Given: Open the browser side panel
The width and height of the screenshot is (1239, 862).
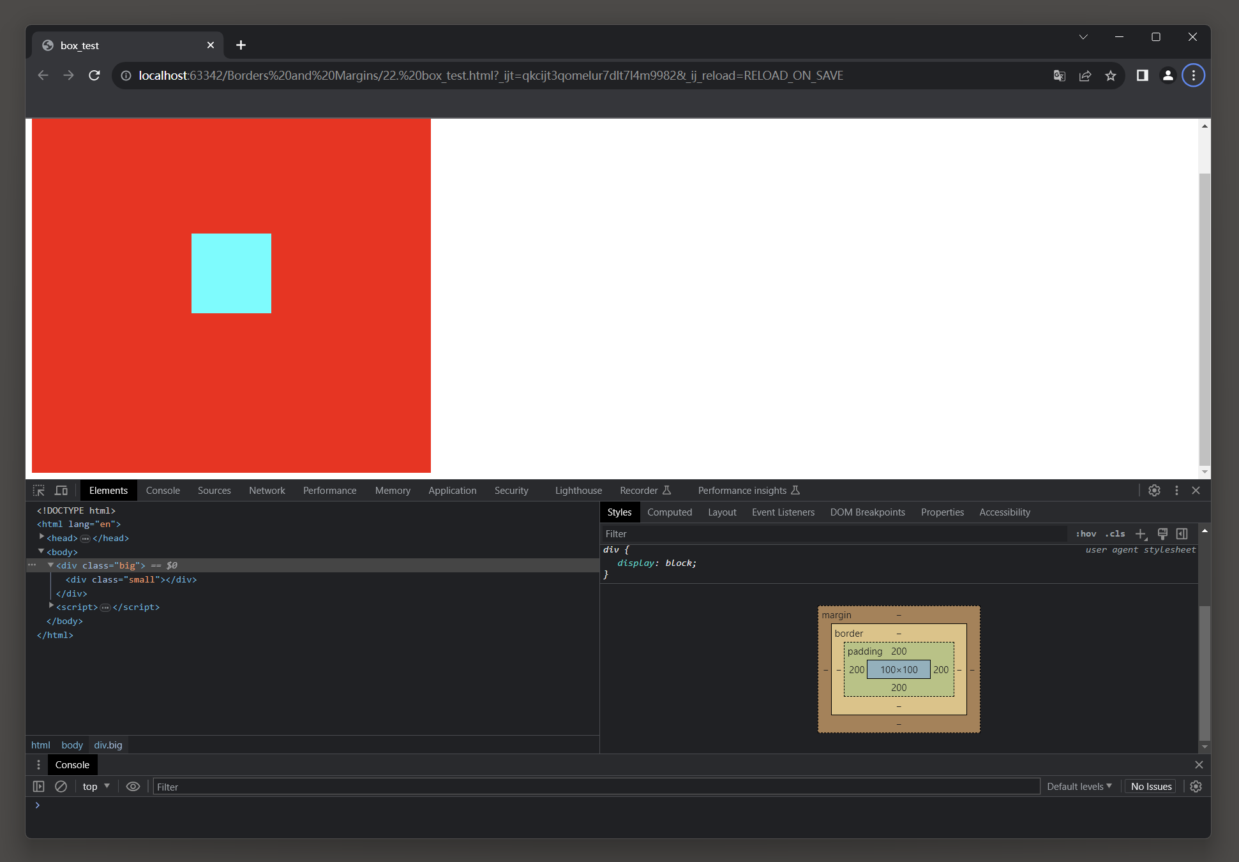Looking at the screenshot, I should pyautogui.click(x=1143, y=75).
